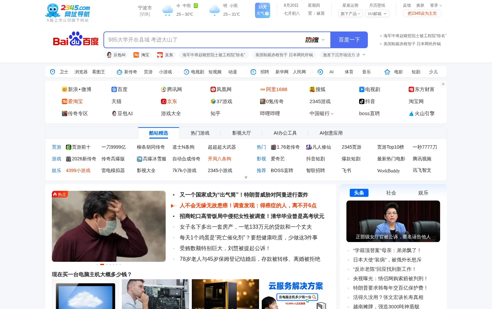Open the 正部级女厅官被公诉 news thumbnail
492x309 pixels.
pyautogui.click(x=393, y=221)
